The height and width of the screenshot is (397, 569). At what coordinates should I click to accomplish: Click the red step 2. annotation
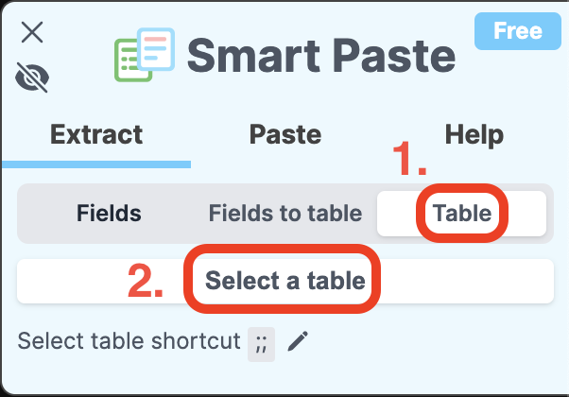click(146, 281)
